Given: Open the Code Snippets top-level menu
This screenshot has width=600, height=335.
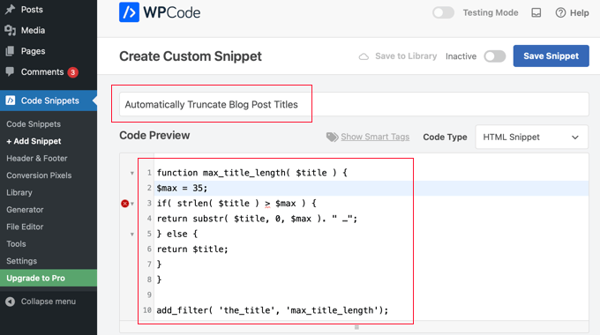Looking at the screenshot, I should [x=49, y=100].
